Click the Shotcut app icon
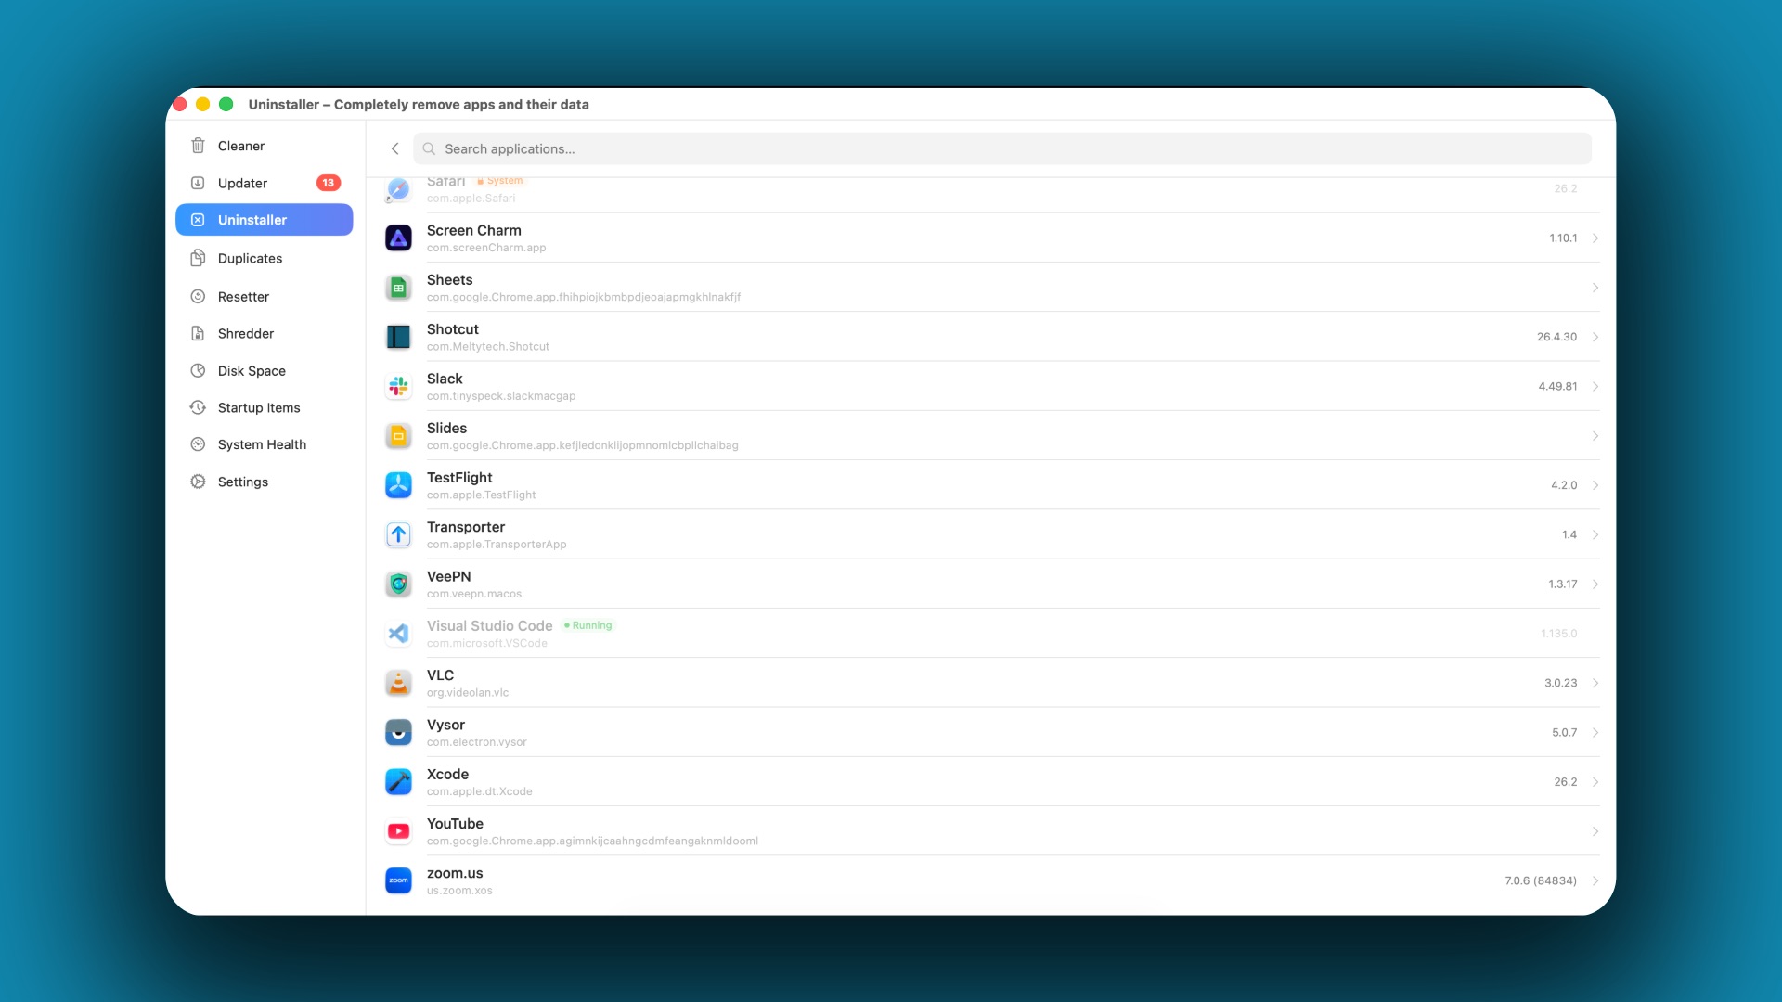The width and height of the screenshot is (1782, 1002). coord(398,337)
